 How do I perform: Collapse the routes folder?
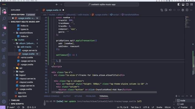(x=21, y=40)
